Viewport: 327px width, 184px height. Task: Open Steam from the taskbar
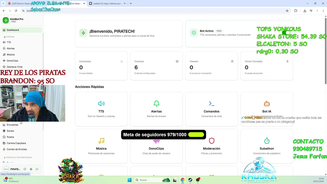[x=190, y=180]
